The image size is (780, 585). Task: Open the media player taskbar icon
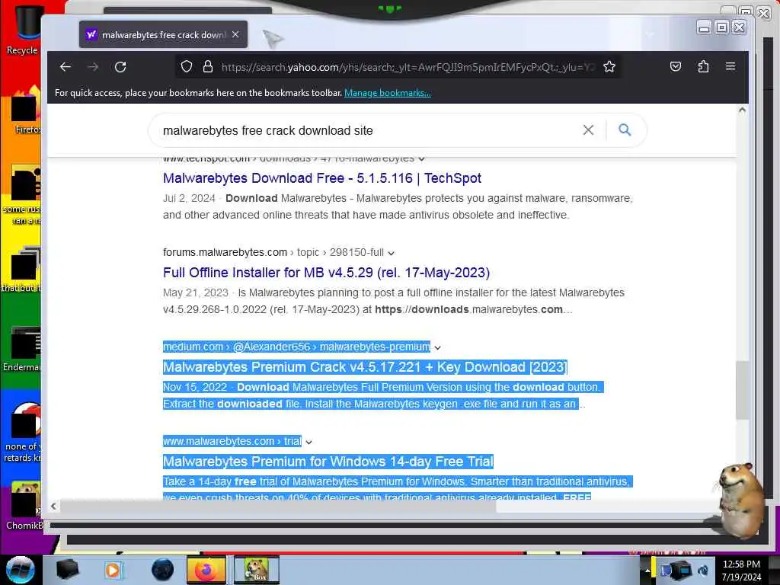coord(114,570)
